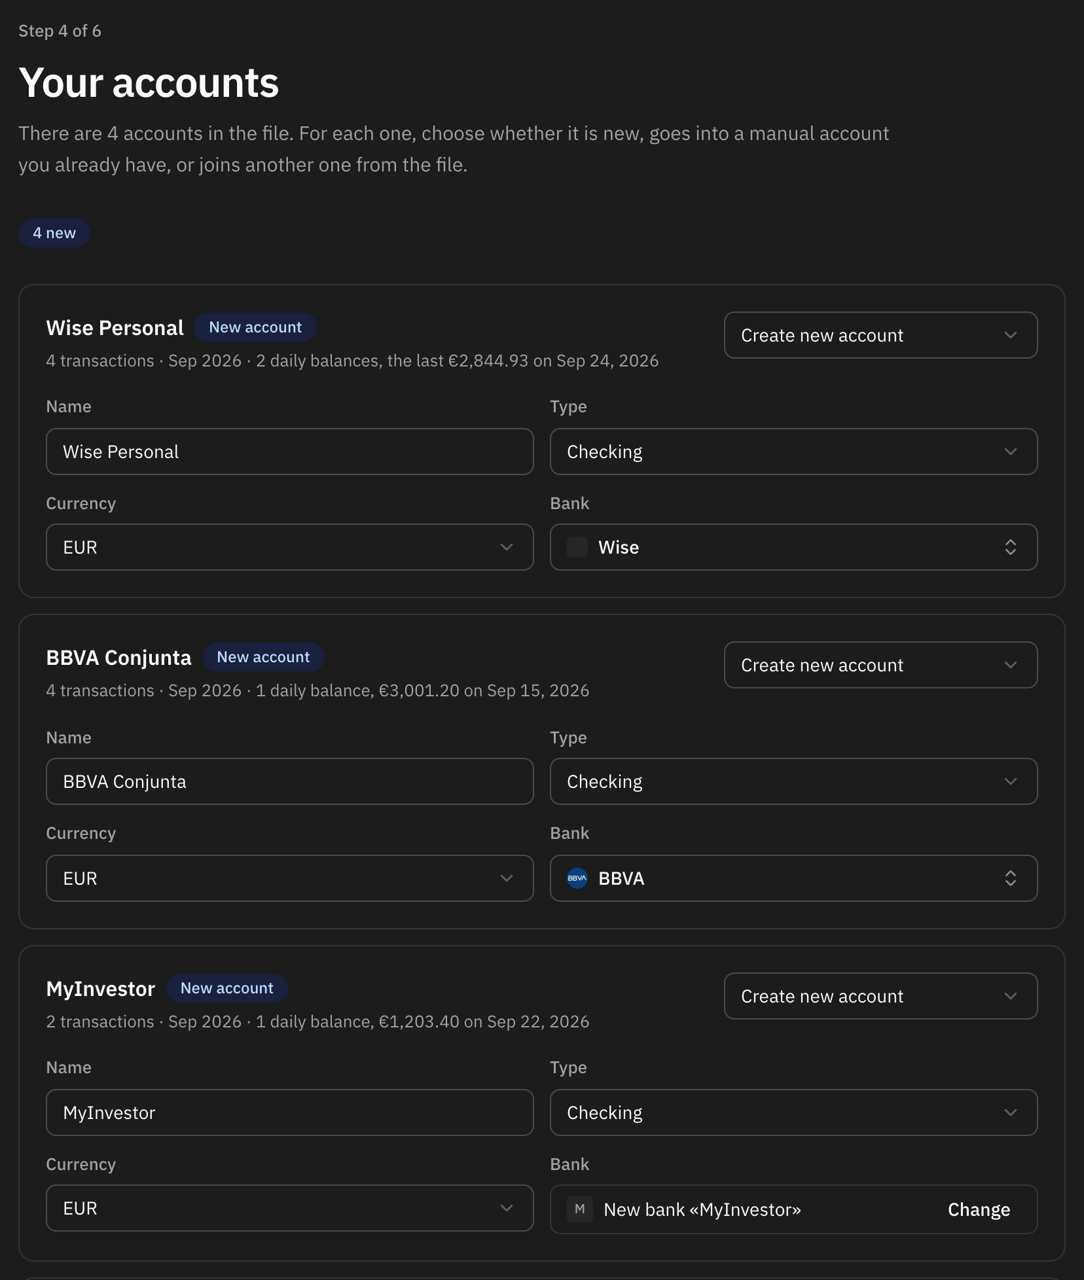This screenshot has width=1084, height=1280.
Task: Open Currency dropdown for BBVA Conjunta
Action: click(x=290, y=878)
